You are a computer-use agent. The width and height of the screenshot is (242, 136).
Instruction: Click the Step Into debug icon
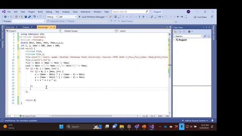(x=140, y=17)
